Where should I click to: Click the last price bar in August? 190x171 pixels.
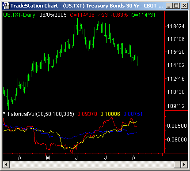coord(137,61)
